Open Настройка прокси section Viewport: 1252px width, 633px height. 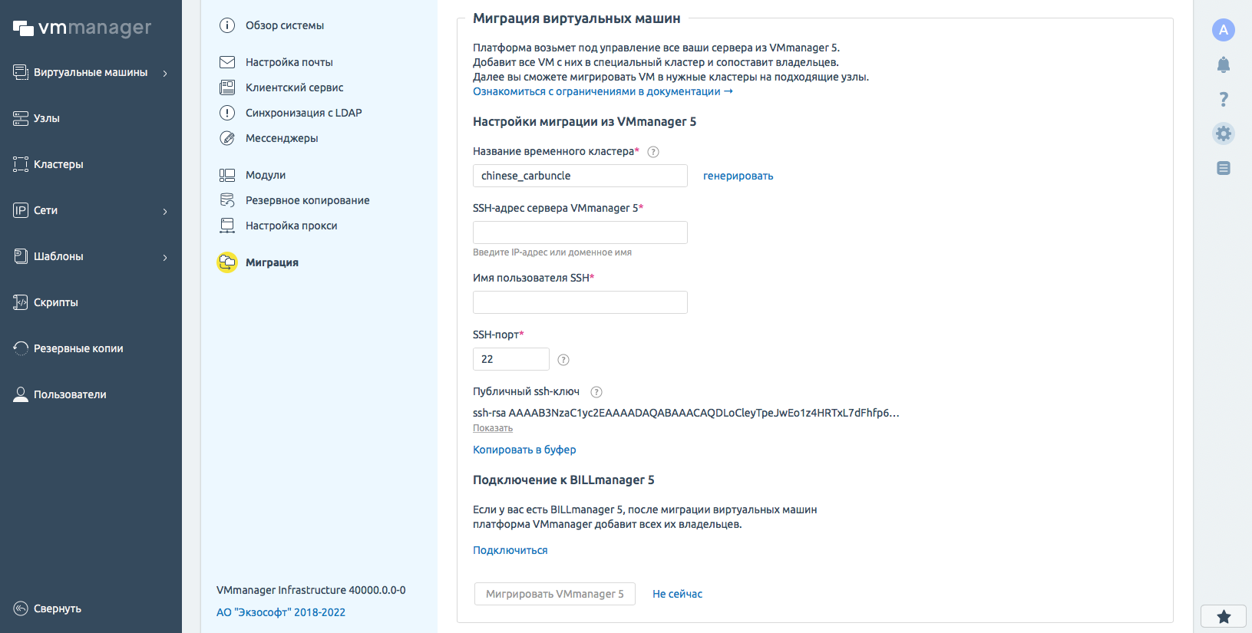pyautogui.click(x=292, y=226)
